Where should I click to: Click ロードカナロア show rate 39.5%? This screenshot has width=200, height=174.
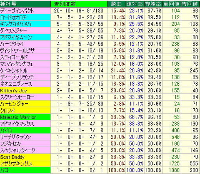point(155,17)
